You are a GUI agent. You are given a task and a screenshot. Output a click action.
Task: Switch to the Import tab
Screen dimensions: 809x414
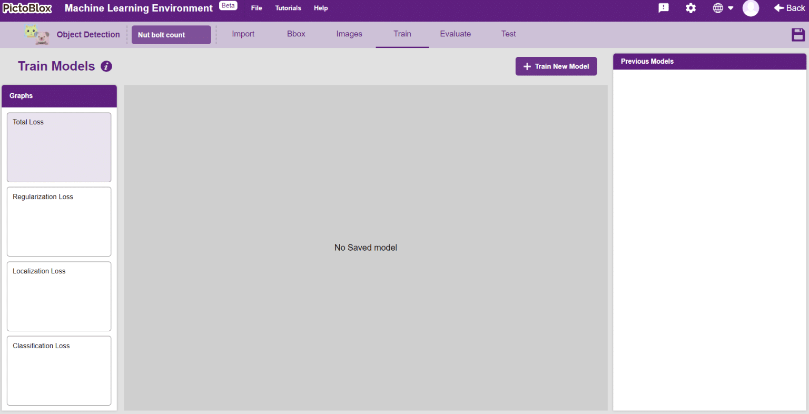(243, 34)
